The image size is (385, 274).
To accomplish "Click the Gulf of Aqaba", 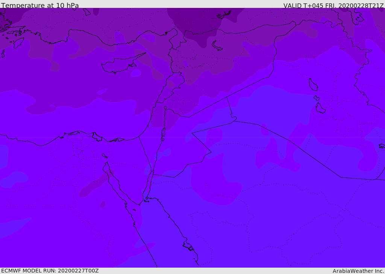I will click(x=149, y=184).
